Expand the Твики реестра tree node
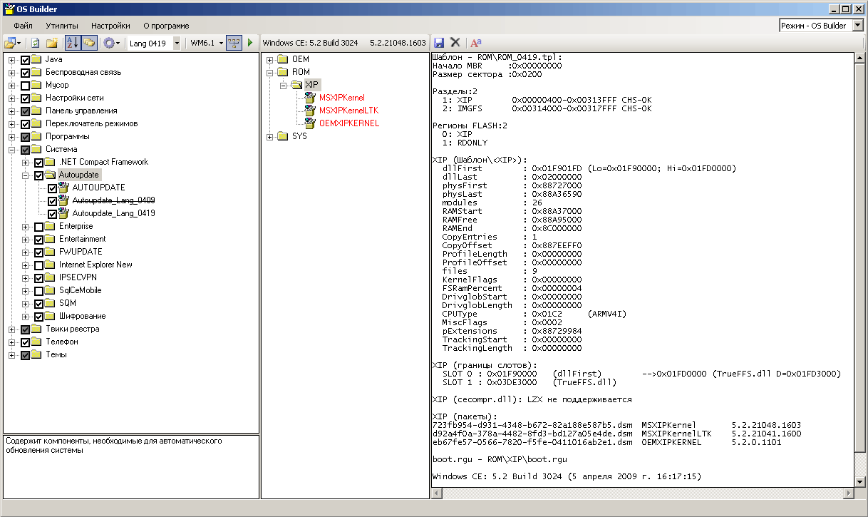Image resolution: width=868 pixels, height=517 pixels. point(12,329)
